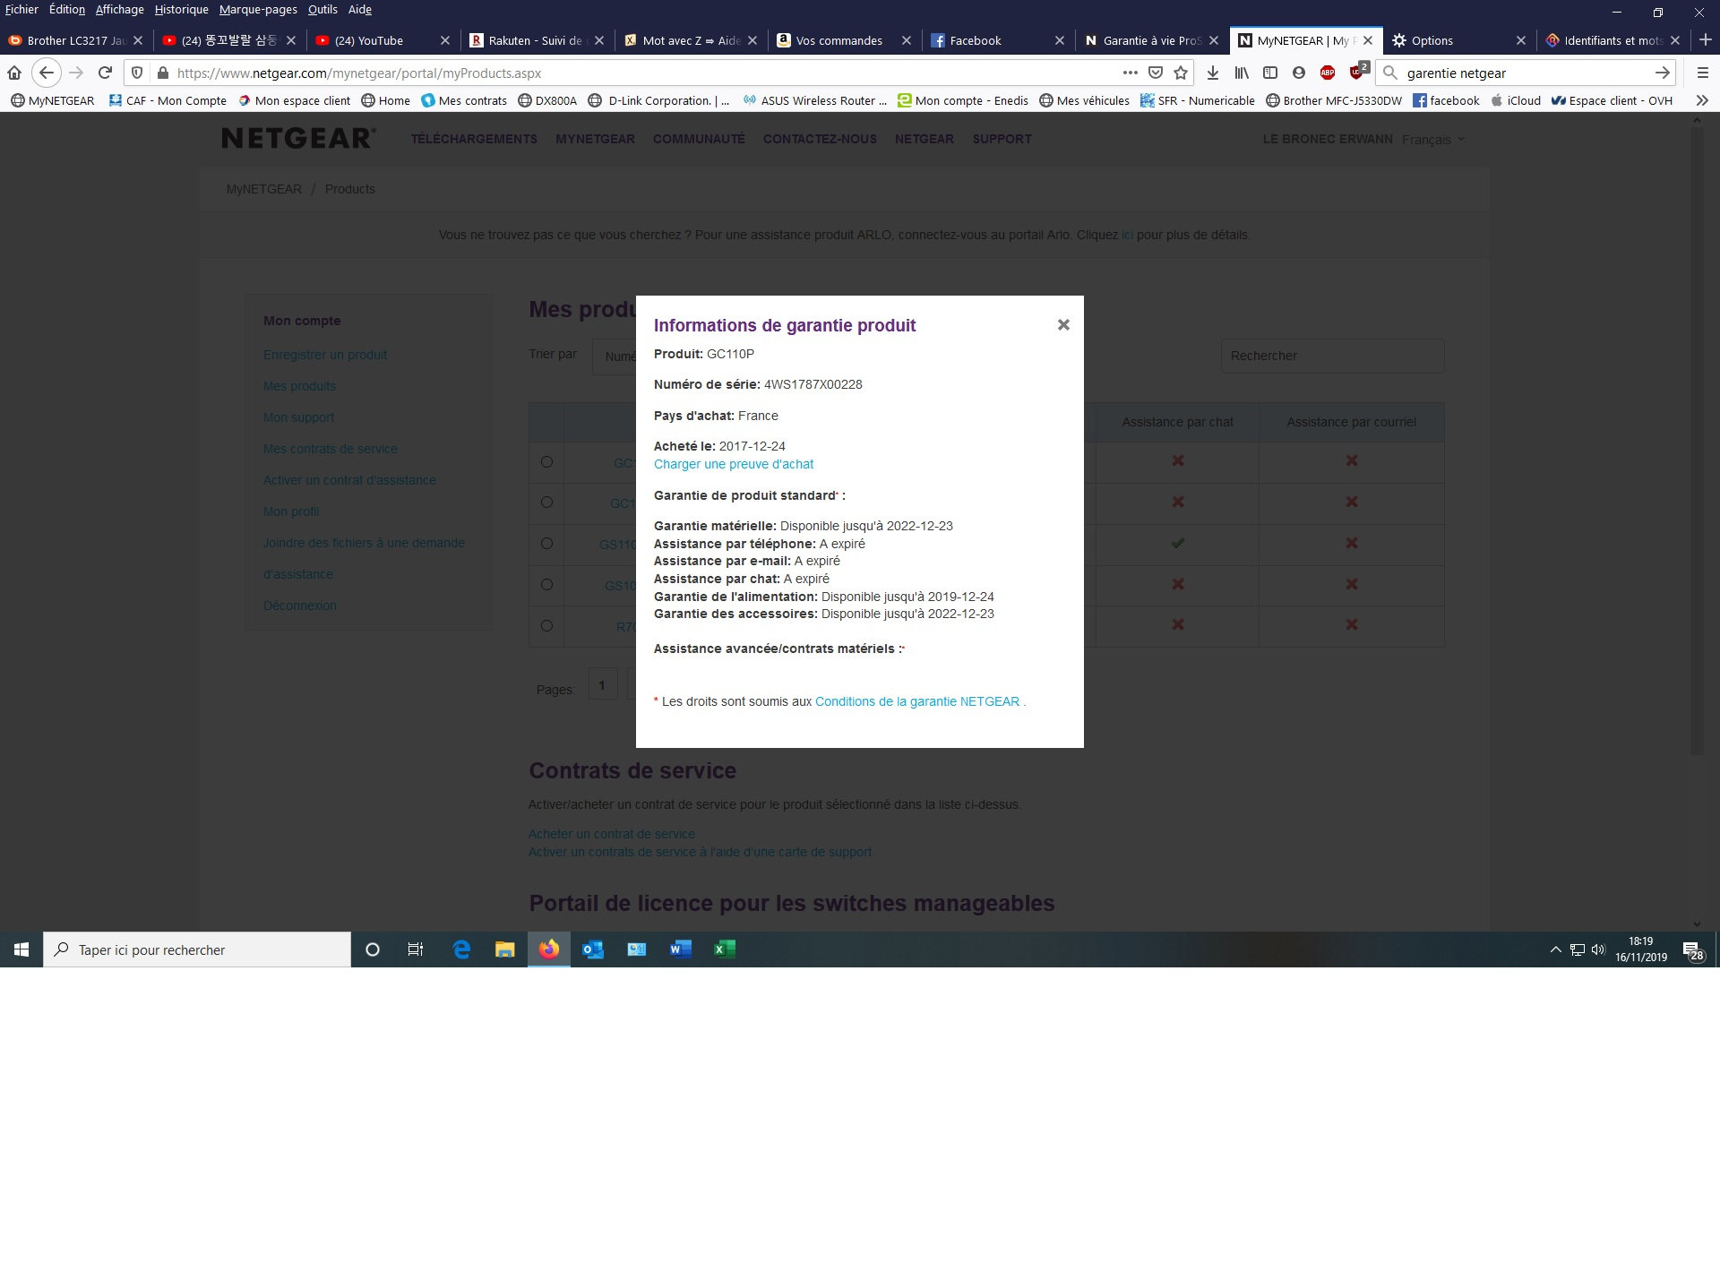This screenshot has width=1720, height=1263.
Task: Expand hidden bookmarks toolbar overflow chevron
Action: click(1701, 100)
